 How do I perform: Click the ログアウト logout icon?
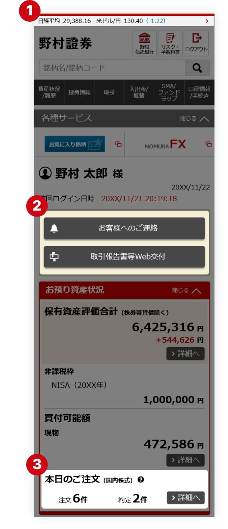(196, 43)
